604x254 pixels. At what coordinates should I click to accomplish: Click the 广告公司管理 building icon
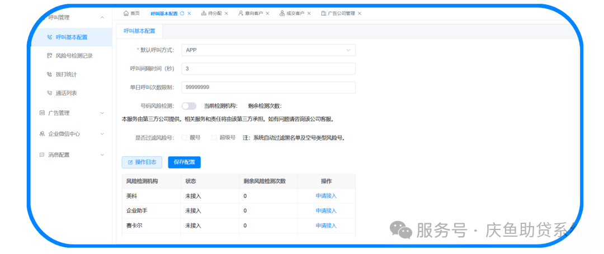[x=324, y=13]
